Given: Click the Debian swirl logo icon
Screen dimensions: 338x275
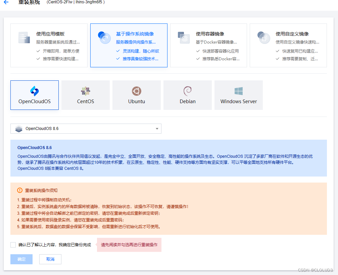Looking at the screenshot, I should coord(188,91).
